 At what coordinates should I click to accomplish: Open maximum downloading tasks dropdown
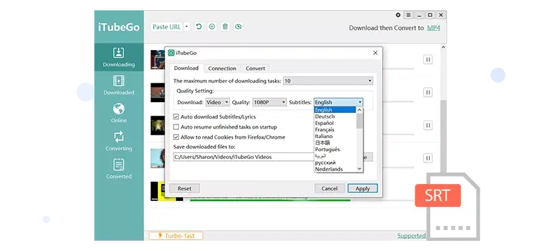coord(328,81)
